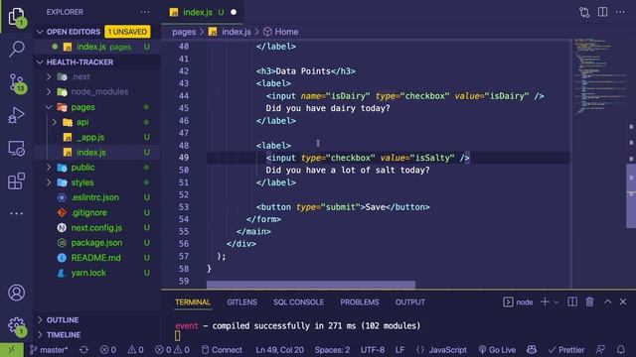The width and height of the screenshot is (636, 357).
Task: Click the open changes compare icon
Action: point(584,12)
